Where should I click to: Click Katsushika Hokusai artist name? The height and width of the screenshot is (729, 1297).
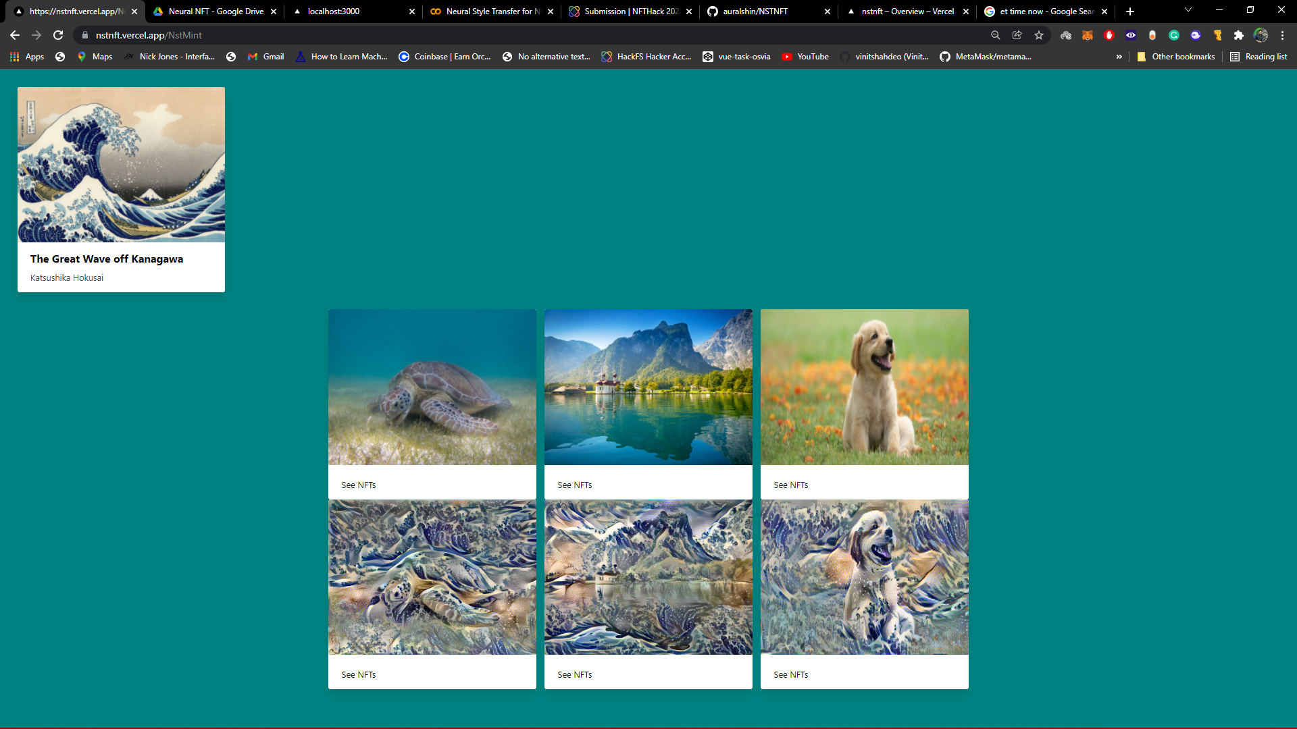[x=67, y=278]
